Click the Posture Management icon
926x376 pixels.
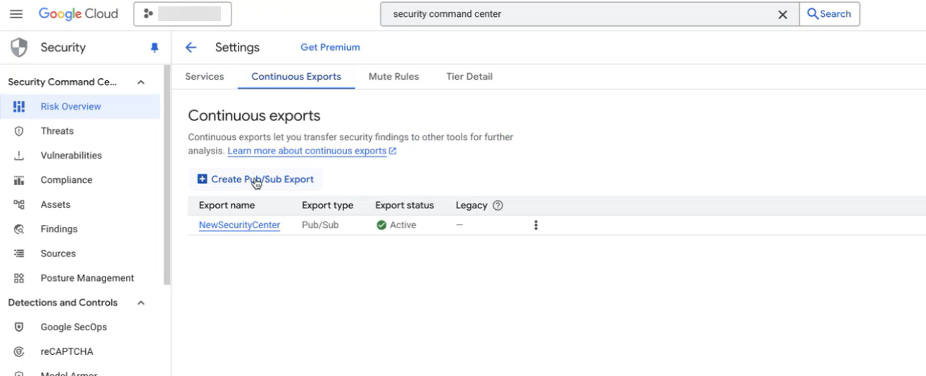(x=19, y=278)
